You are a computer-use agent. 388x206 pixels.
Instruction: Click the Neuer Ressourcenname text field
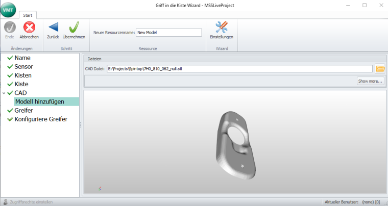[169, 33]
